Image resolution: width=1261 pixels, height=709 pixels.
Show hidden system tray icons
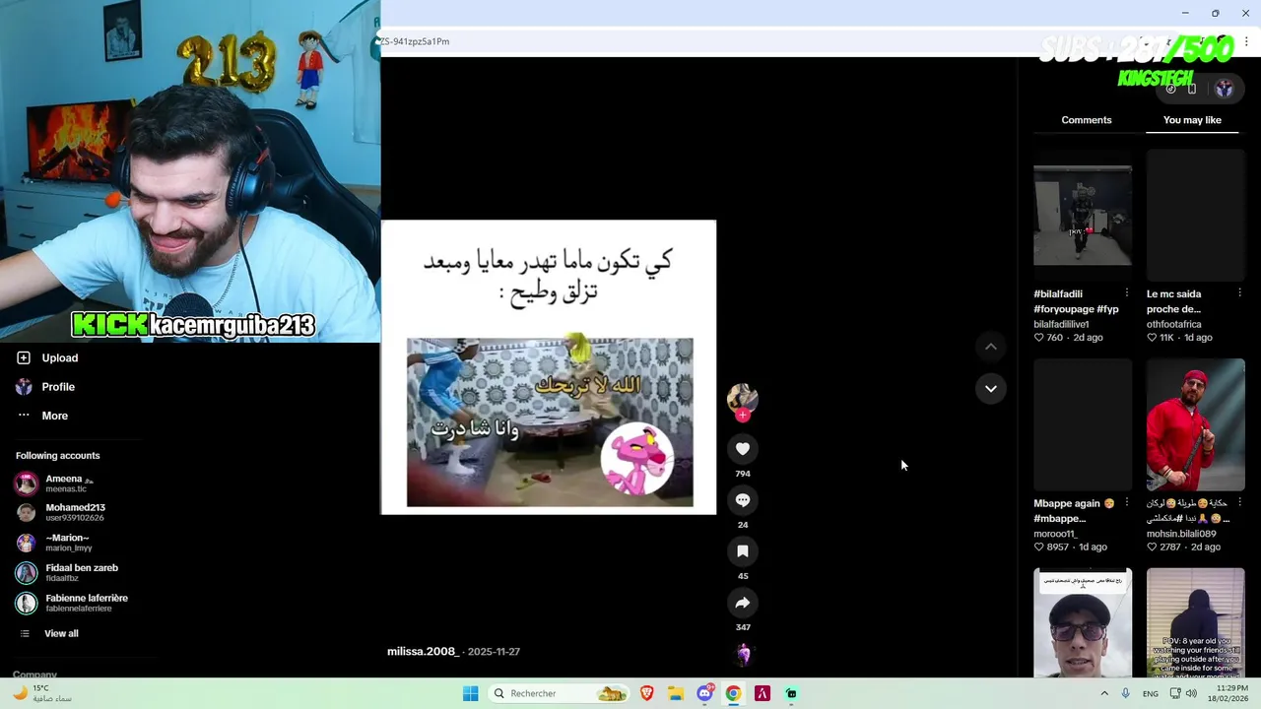[x=1104, y=693]
